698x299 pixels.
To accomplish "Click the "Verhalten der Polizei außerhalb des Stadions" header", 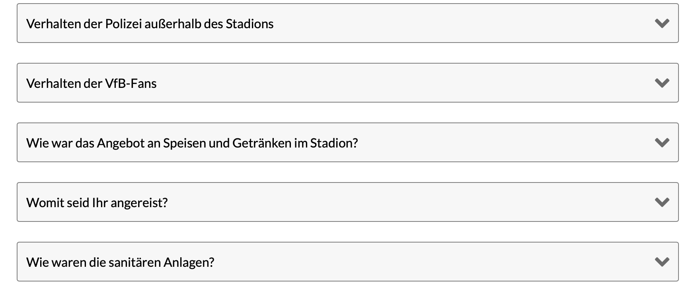I will (150, 23).
